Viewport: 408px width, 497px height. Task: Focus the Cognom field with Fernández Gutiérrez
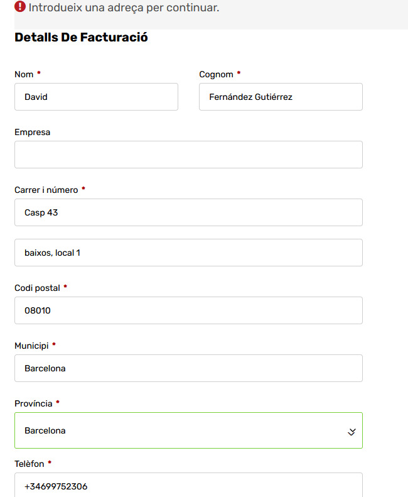coord(281,97)
